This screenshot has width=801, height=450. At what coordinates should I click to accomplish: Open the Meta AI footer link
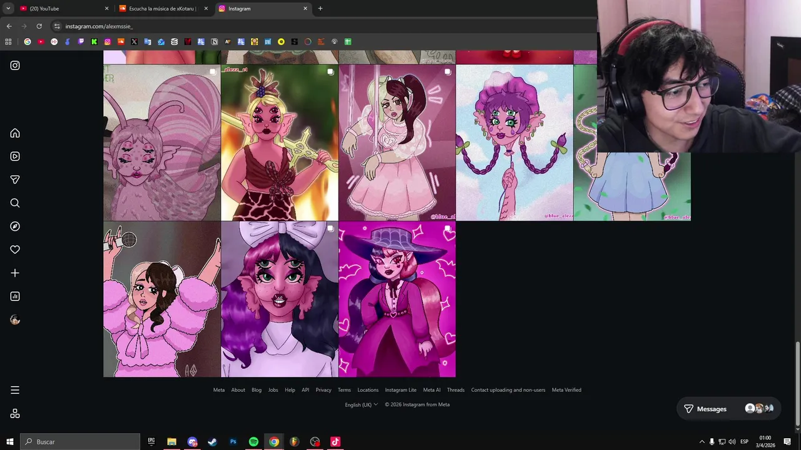click(x=432, y=390)
